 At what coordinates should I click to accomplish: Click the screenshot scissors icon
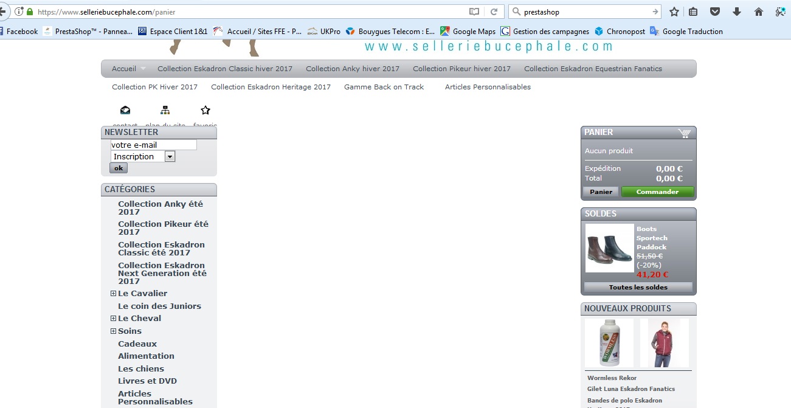(780, 12)
